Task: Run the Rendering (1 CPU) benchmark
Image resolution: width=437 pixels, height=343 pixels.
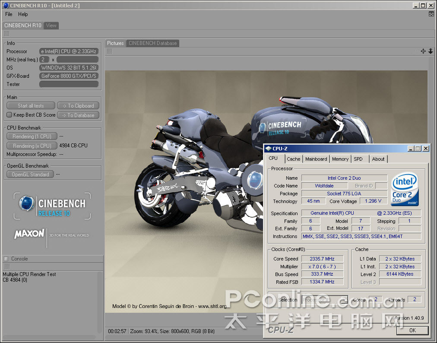Action: click(x=32, y=137)
